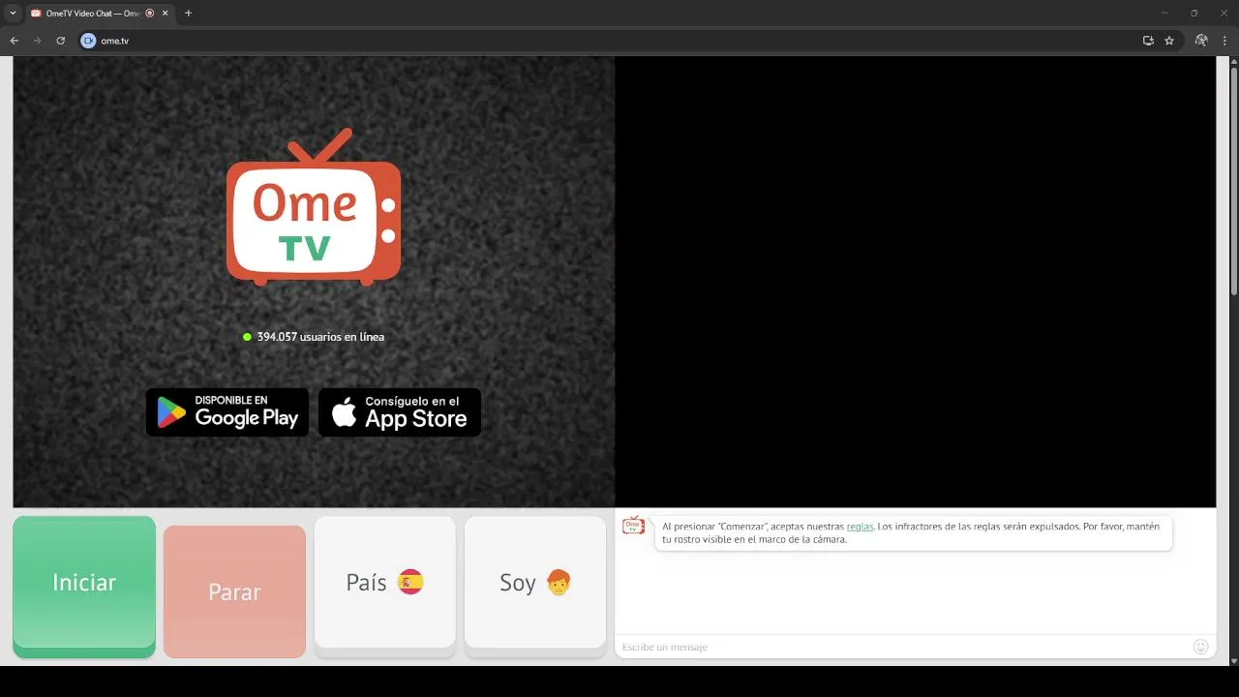Click the page vertical scrollbar thumb
Viewport: 1239px width, 697px height.
point(1234,180)
